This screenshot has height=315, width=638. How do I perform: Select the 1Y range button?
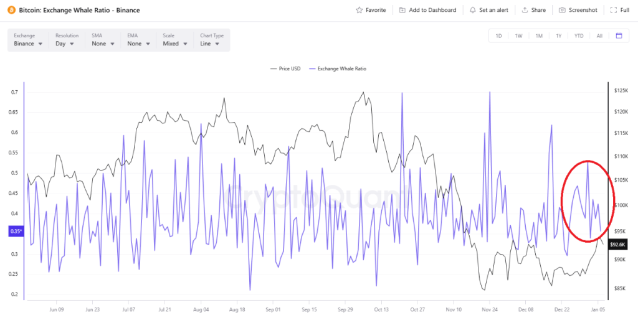(559, 35)
